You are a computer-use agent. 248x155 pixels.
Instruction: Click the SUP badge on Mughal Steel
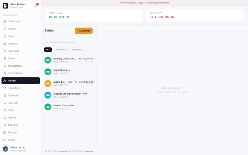pyautogui.click(x=85, y=94)
